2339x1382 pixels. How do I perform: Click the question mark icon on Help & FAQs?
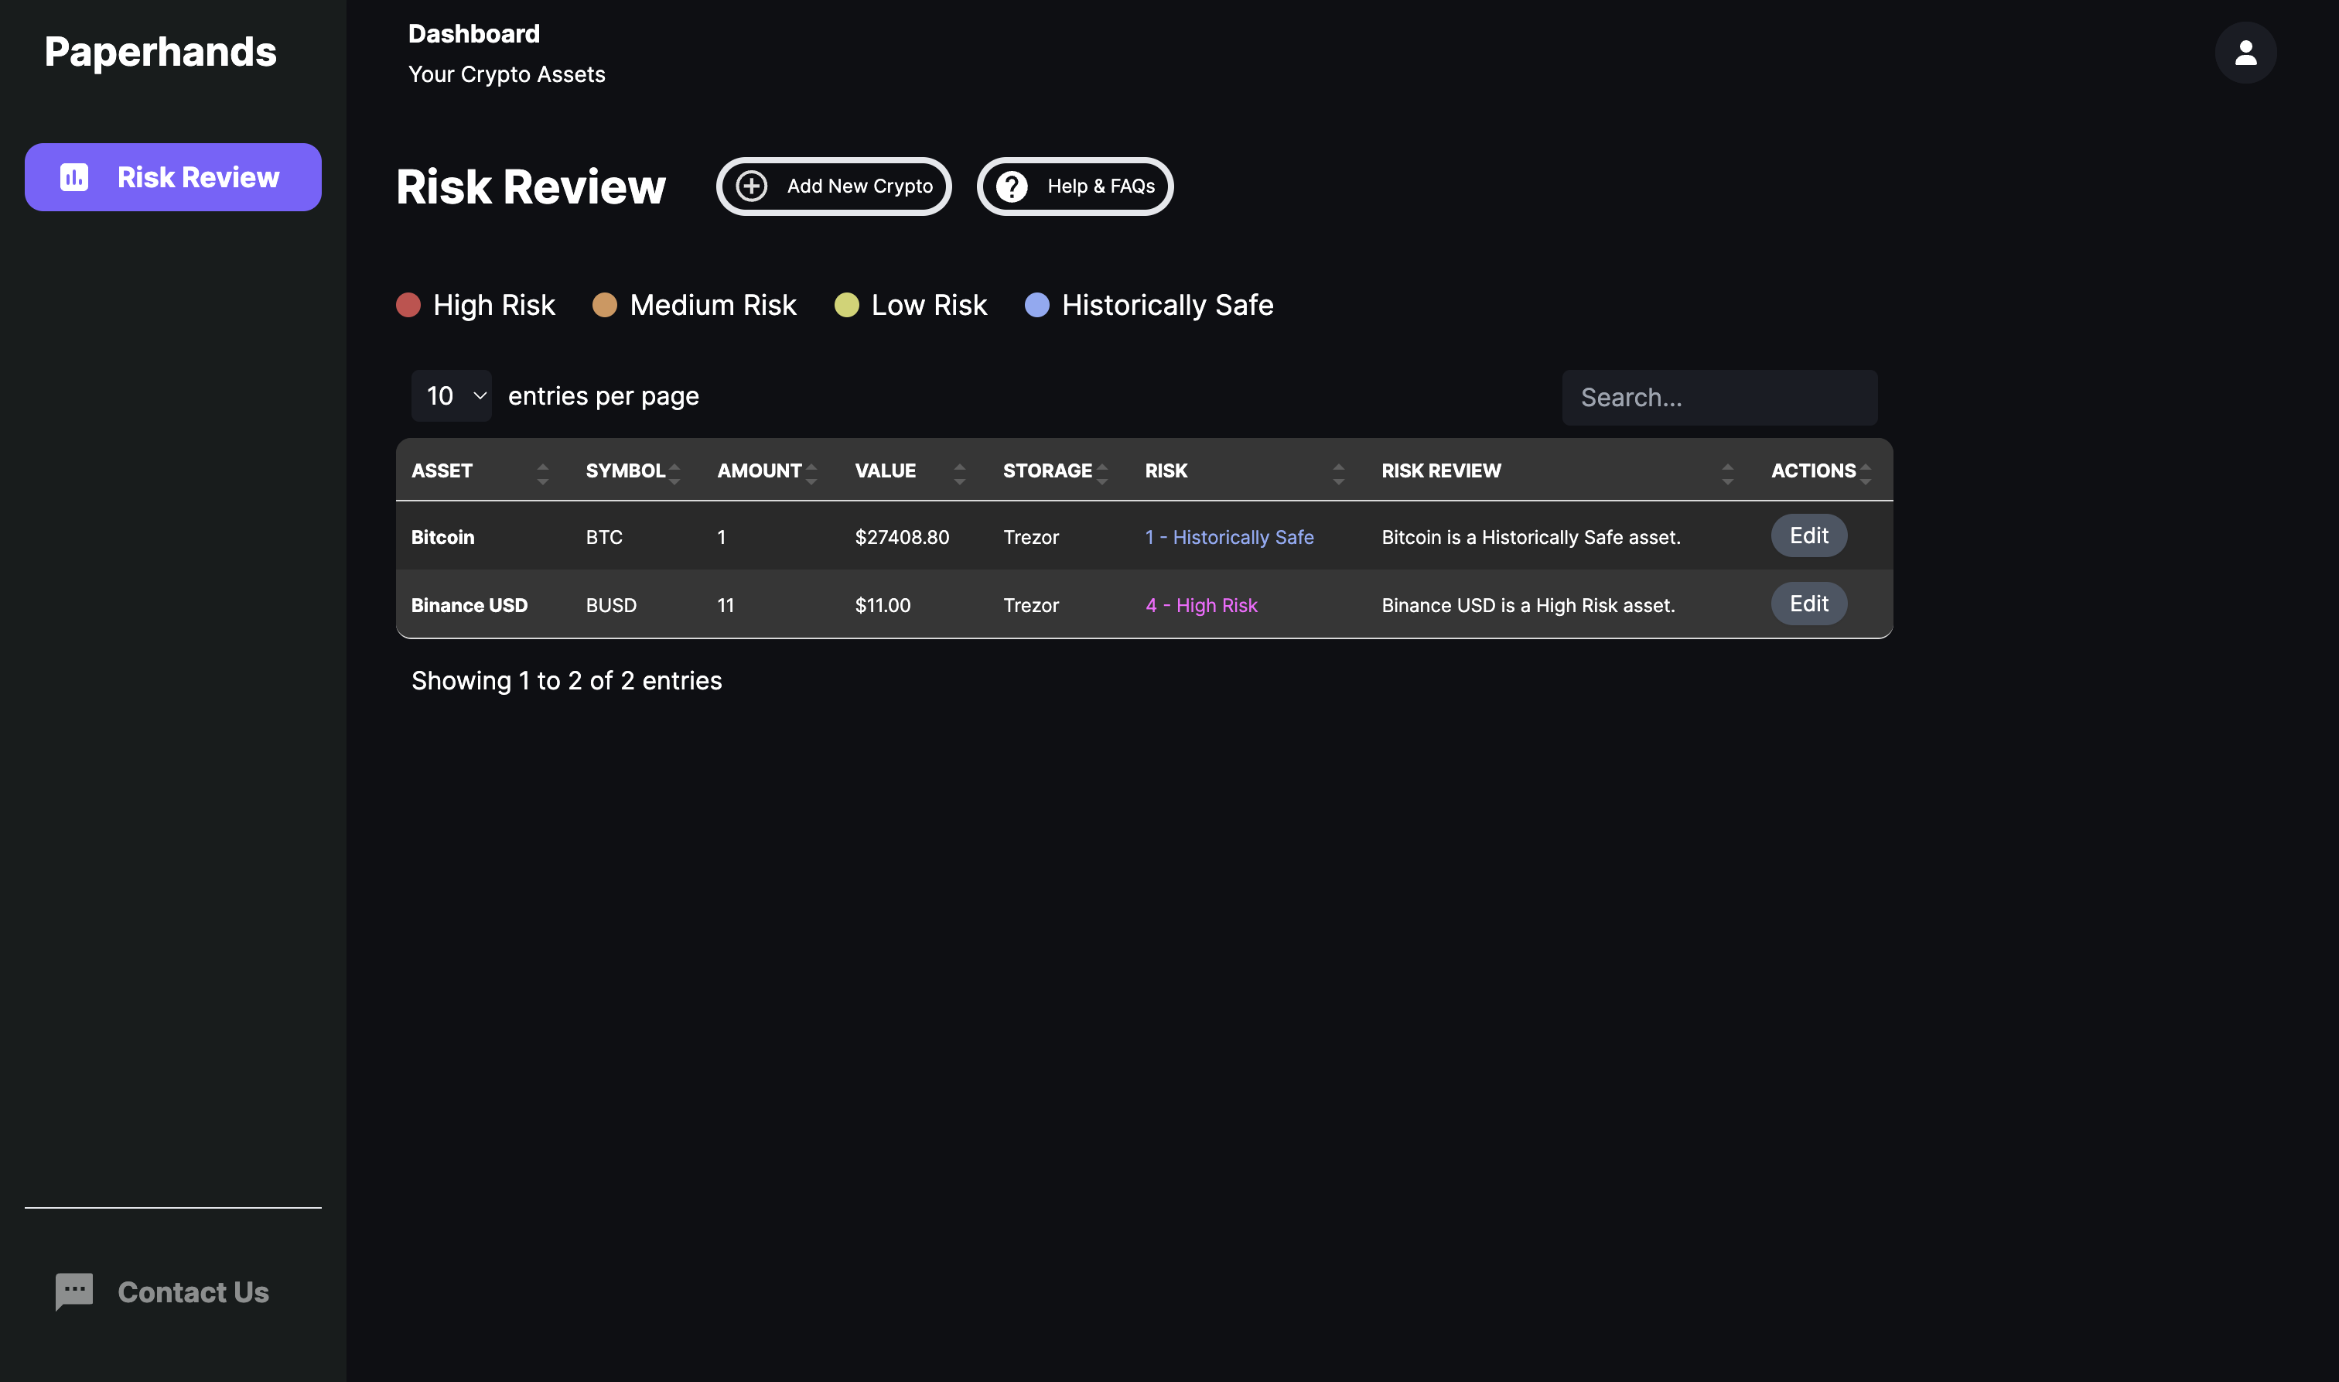click(x=1011, y=185)
